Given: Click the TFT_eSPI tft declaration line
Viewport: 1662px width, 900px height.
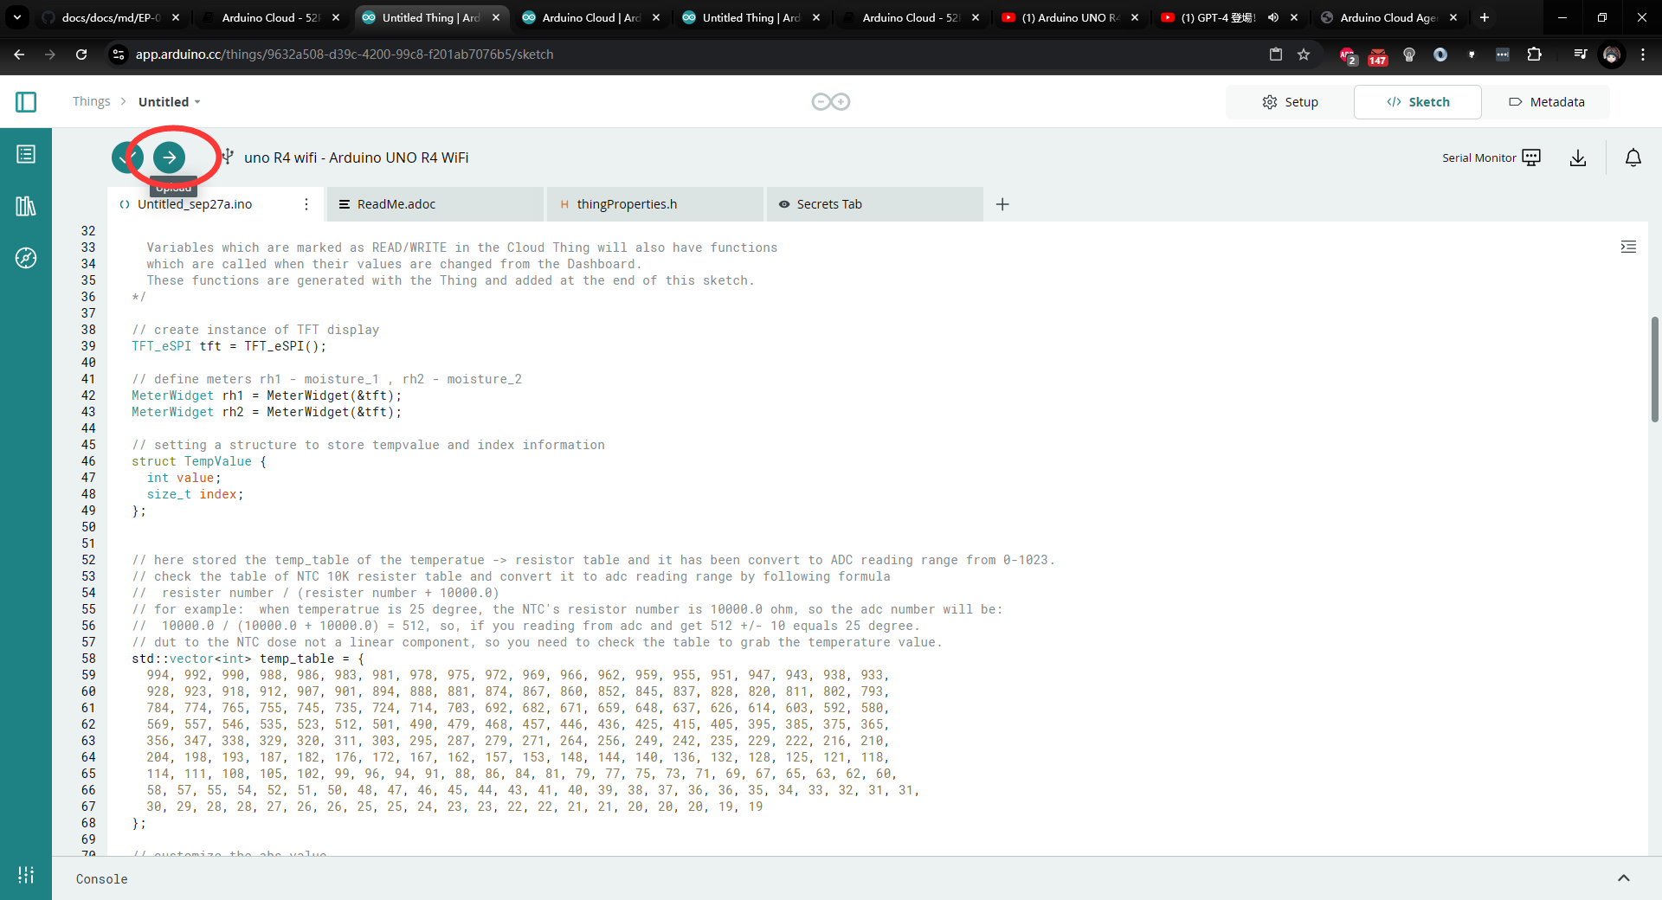Looking at the screenshot, I should pos(229,346).
